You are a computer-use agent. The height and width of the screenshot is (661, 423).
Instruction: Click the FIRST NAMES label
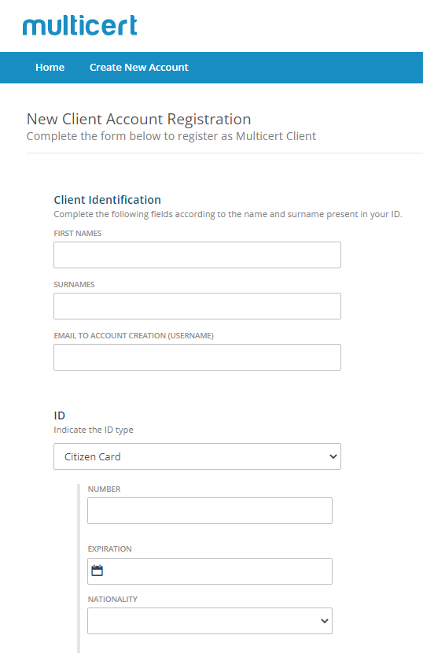point(78,233)
